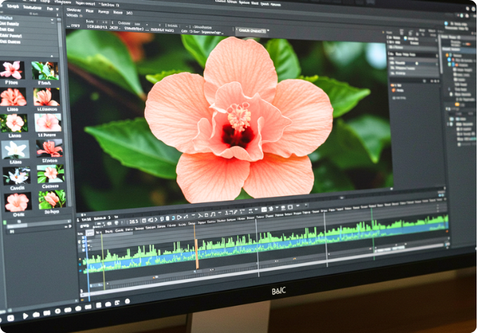Switch to the highlighted tab above the viewer

[252, 30]
